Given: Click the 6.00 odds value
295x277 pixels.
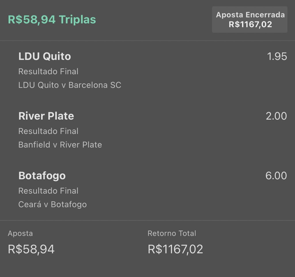Looking at the screenshot, I should 276,175.
